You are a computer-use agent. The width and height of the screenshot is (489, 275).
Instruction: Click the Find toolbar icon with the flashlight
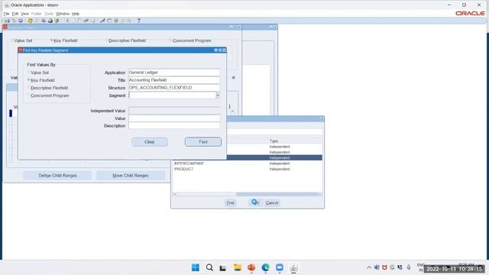coord(14,21)
